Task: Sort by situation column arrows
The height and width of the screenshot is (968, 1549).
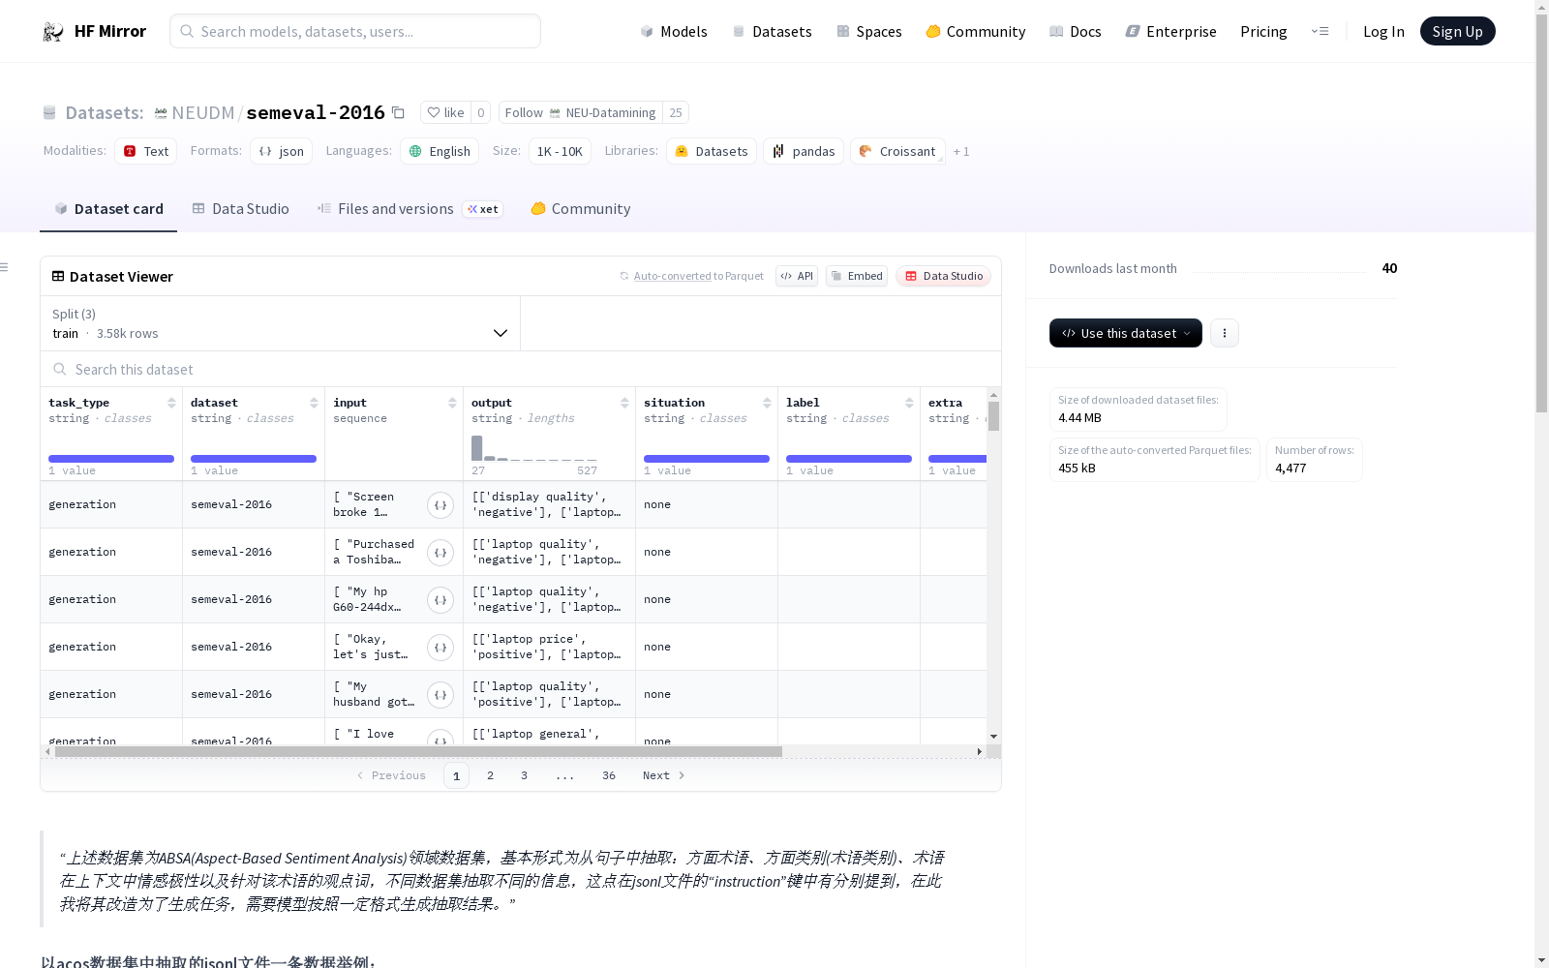Action: (x=767, y=403)
